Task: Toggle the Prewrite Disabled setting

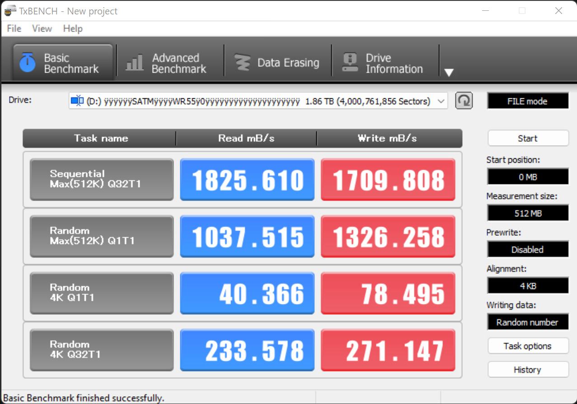Action: [528, 250]
